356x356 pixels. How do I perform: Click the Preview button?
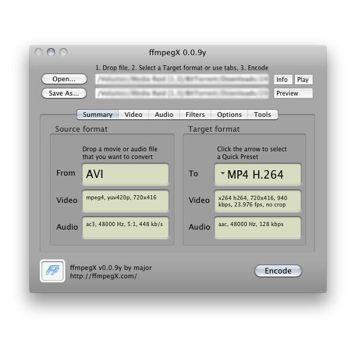pos(293,93)
